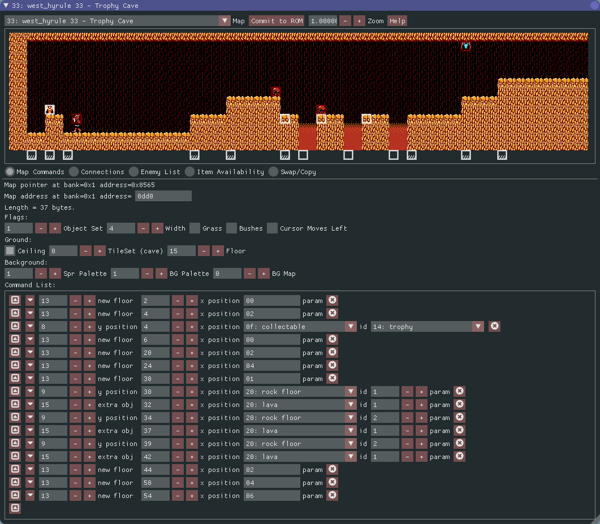
Task: Switch to the Enemy List tab
Action: point(133,172)
